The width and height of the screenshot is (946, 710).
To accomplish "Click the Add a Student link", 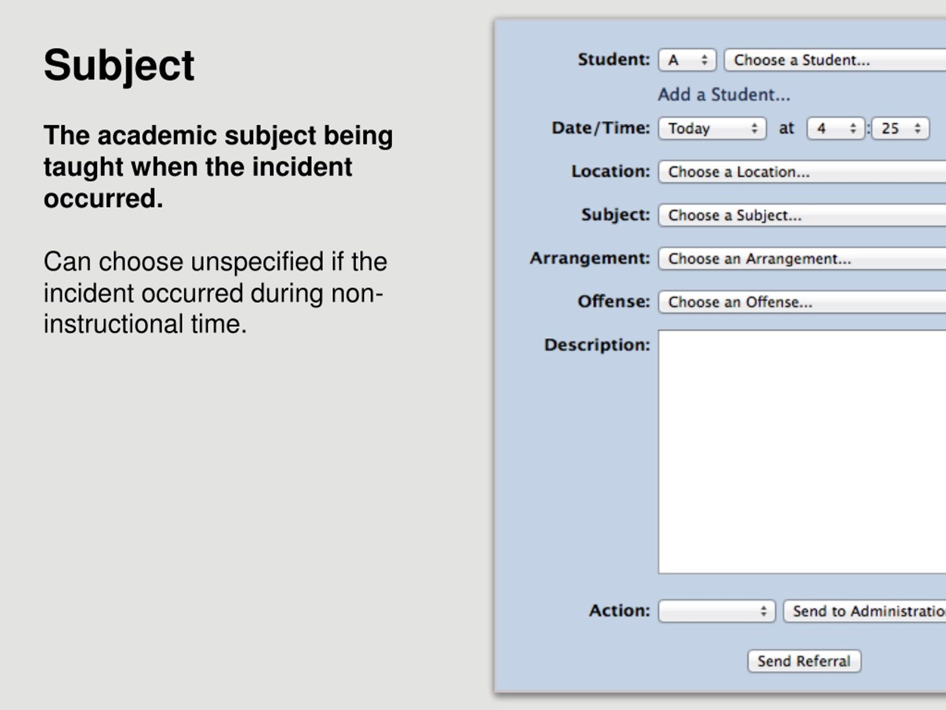I will 724,95.
